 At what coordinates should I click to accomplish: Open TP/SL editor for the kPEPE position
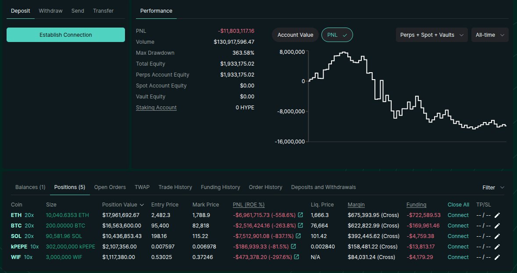coord(498,246)
